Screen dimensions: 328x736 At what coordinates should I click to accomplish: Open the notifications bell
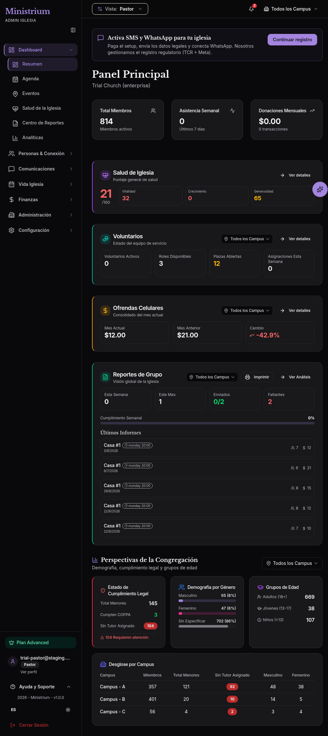pos(252,9)
